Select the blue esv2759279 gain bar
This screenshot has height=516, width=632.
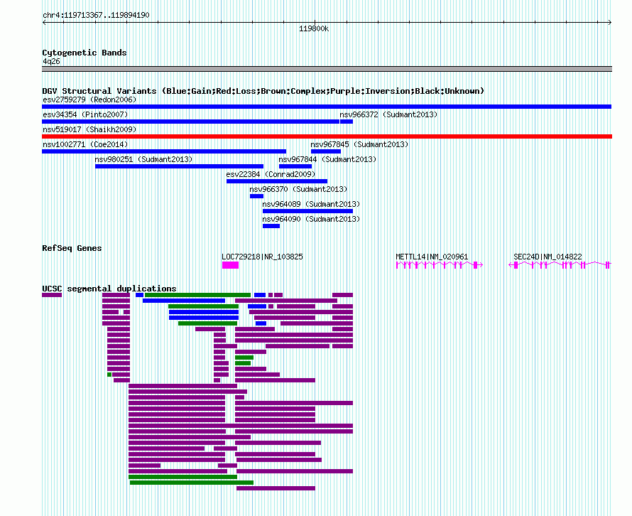[327, 107]
